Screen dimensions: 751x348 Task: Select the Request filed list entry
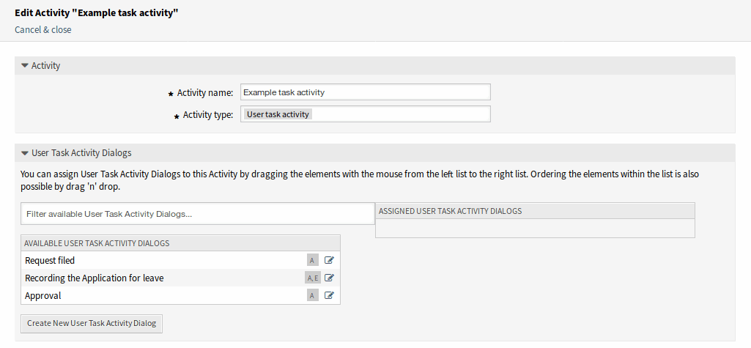[181, 260]
